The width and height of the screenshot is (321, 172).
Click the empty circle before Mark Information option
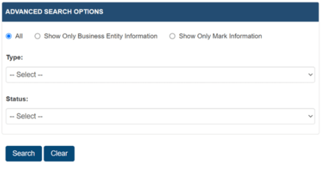(x=172, y=36)
